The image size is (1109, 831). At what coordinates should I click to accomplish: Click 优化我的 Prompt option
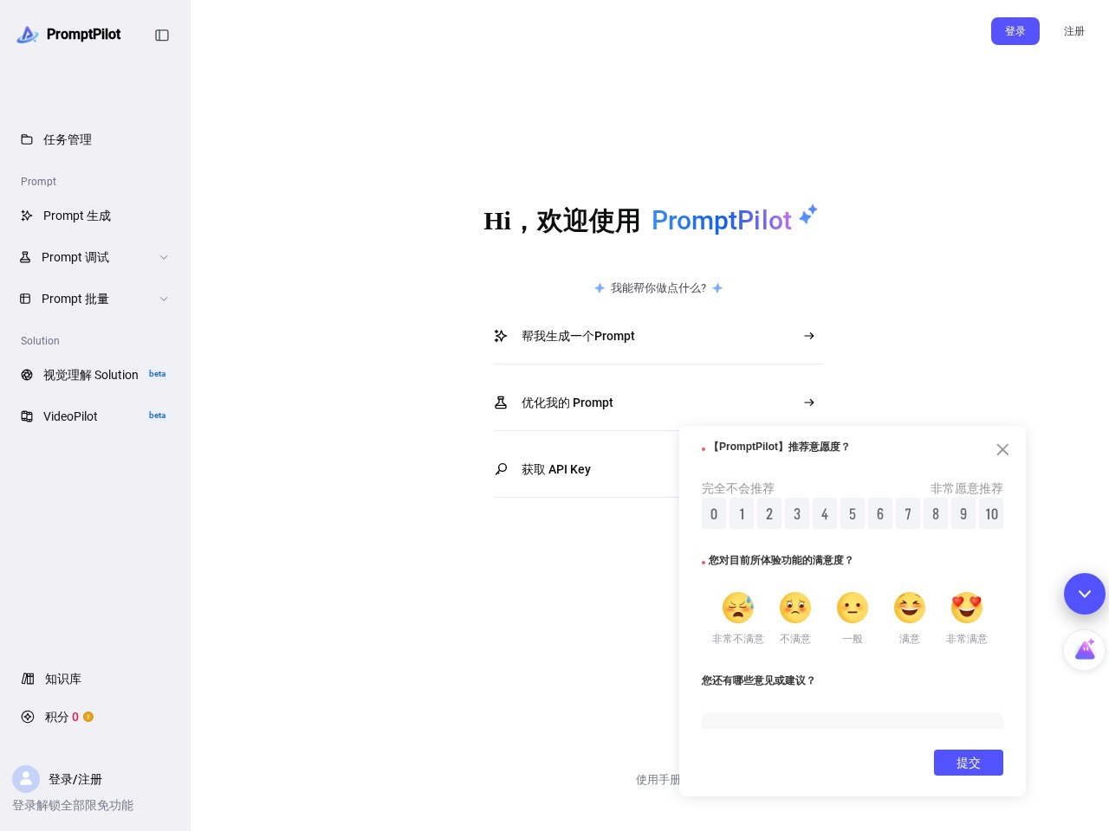(x=658, y=403)
